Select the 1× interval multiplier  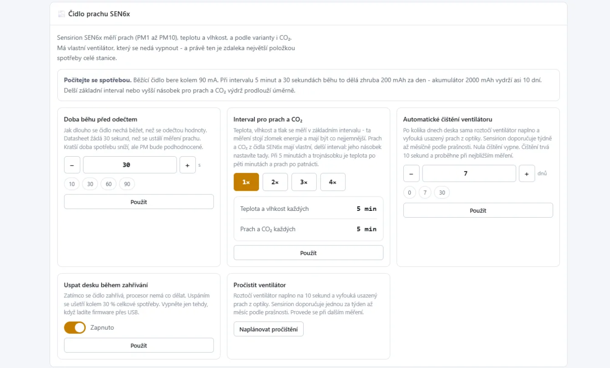click(246, 182)
